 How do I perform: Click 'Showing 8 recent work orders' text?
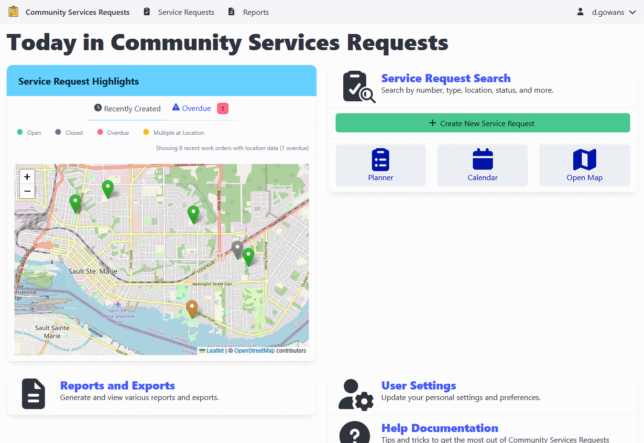click(x=232, y=148)
